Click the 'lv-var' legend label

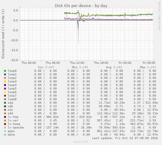click(13, 120)
